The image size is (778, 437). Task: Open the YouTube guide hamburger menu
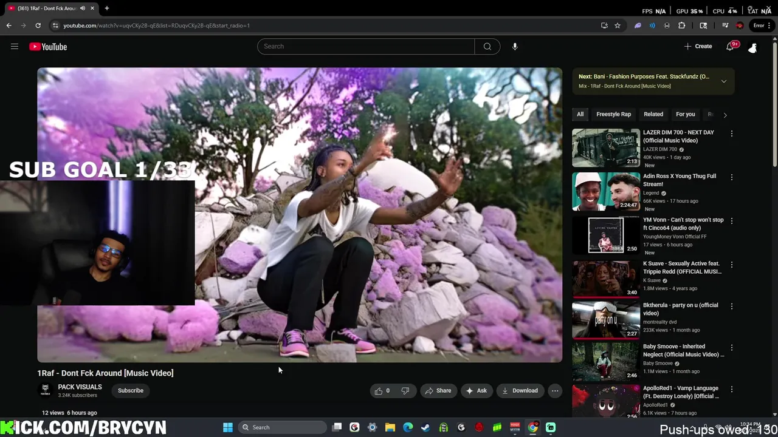(x=15, y=47)
